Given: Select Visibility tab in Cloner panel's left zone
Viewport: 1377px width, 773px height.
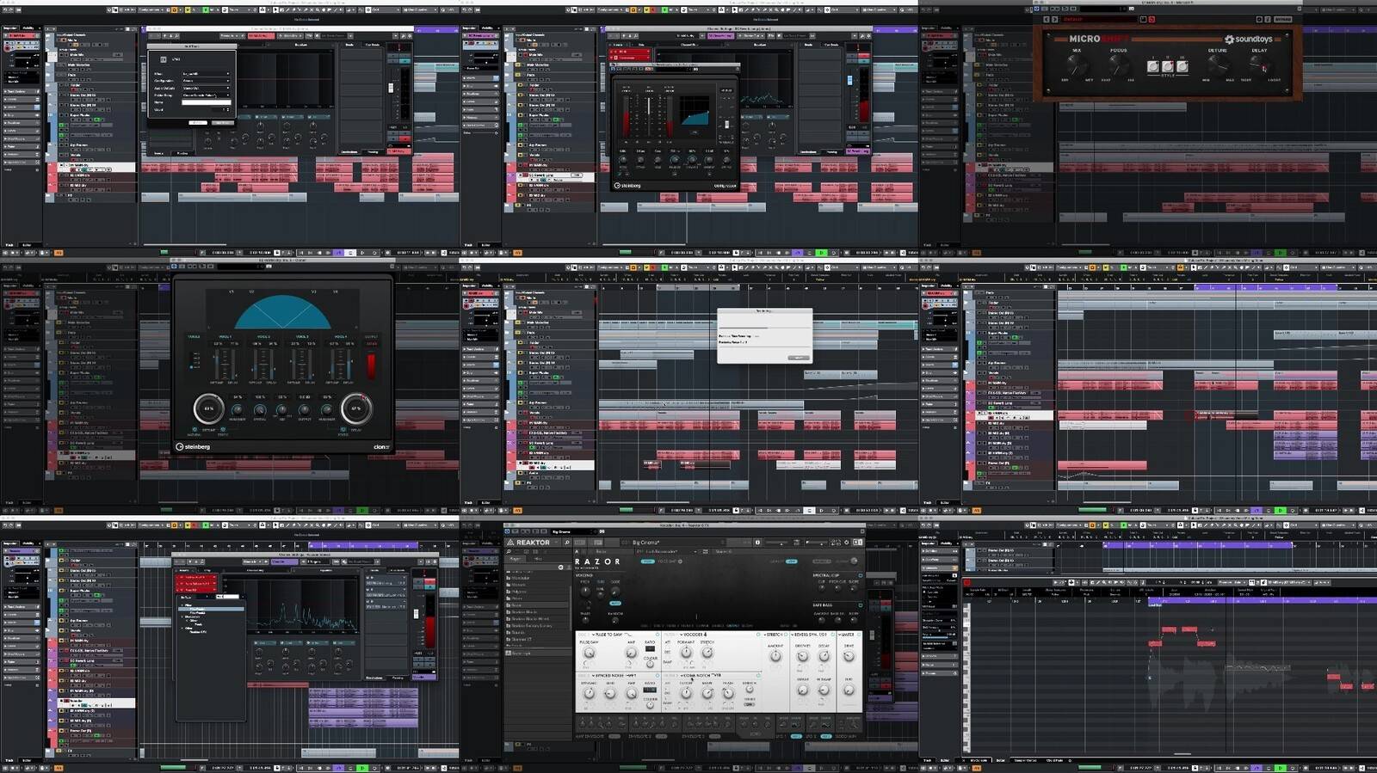Looking at the screenshot, I should click(x=28, y=285).
